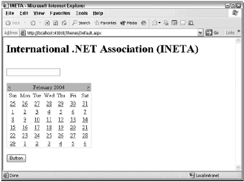Open the Discuss toolbar icon
This screenshot has width=244, height=182.
pyautogui.click(x=183, y=23)
